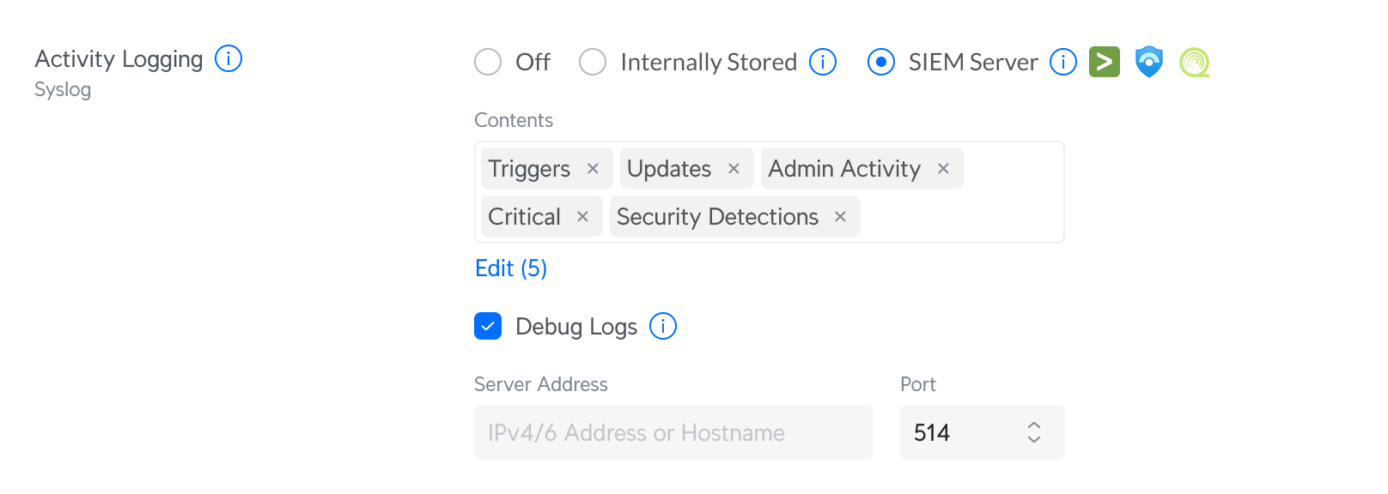The image size is (1388, 494).
Task: Click inside the Contents tag box
Action: point(962,217)
